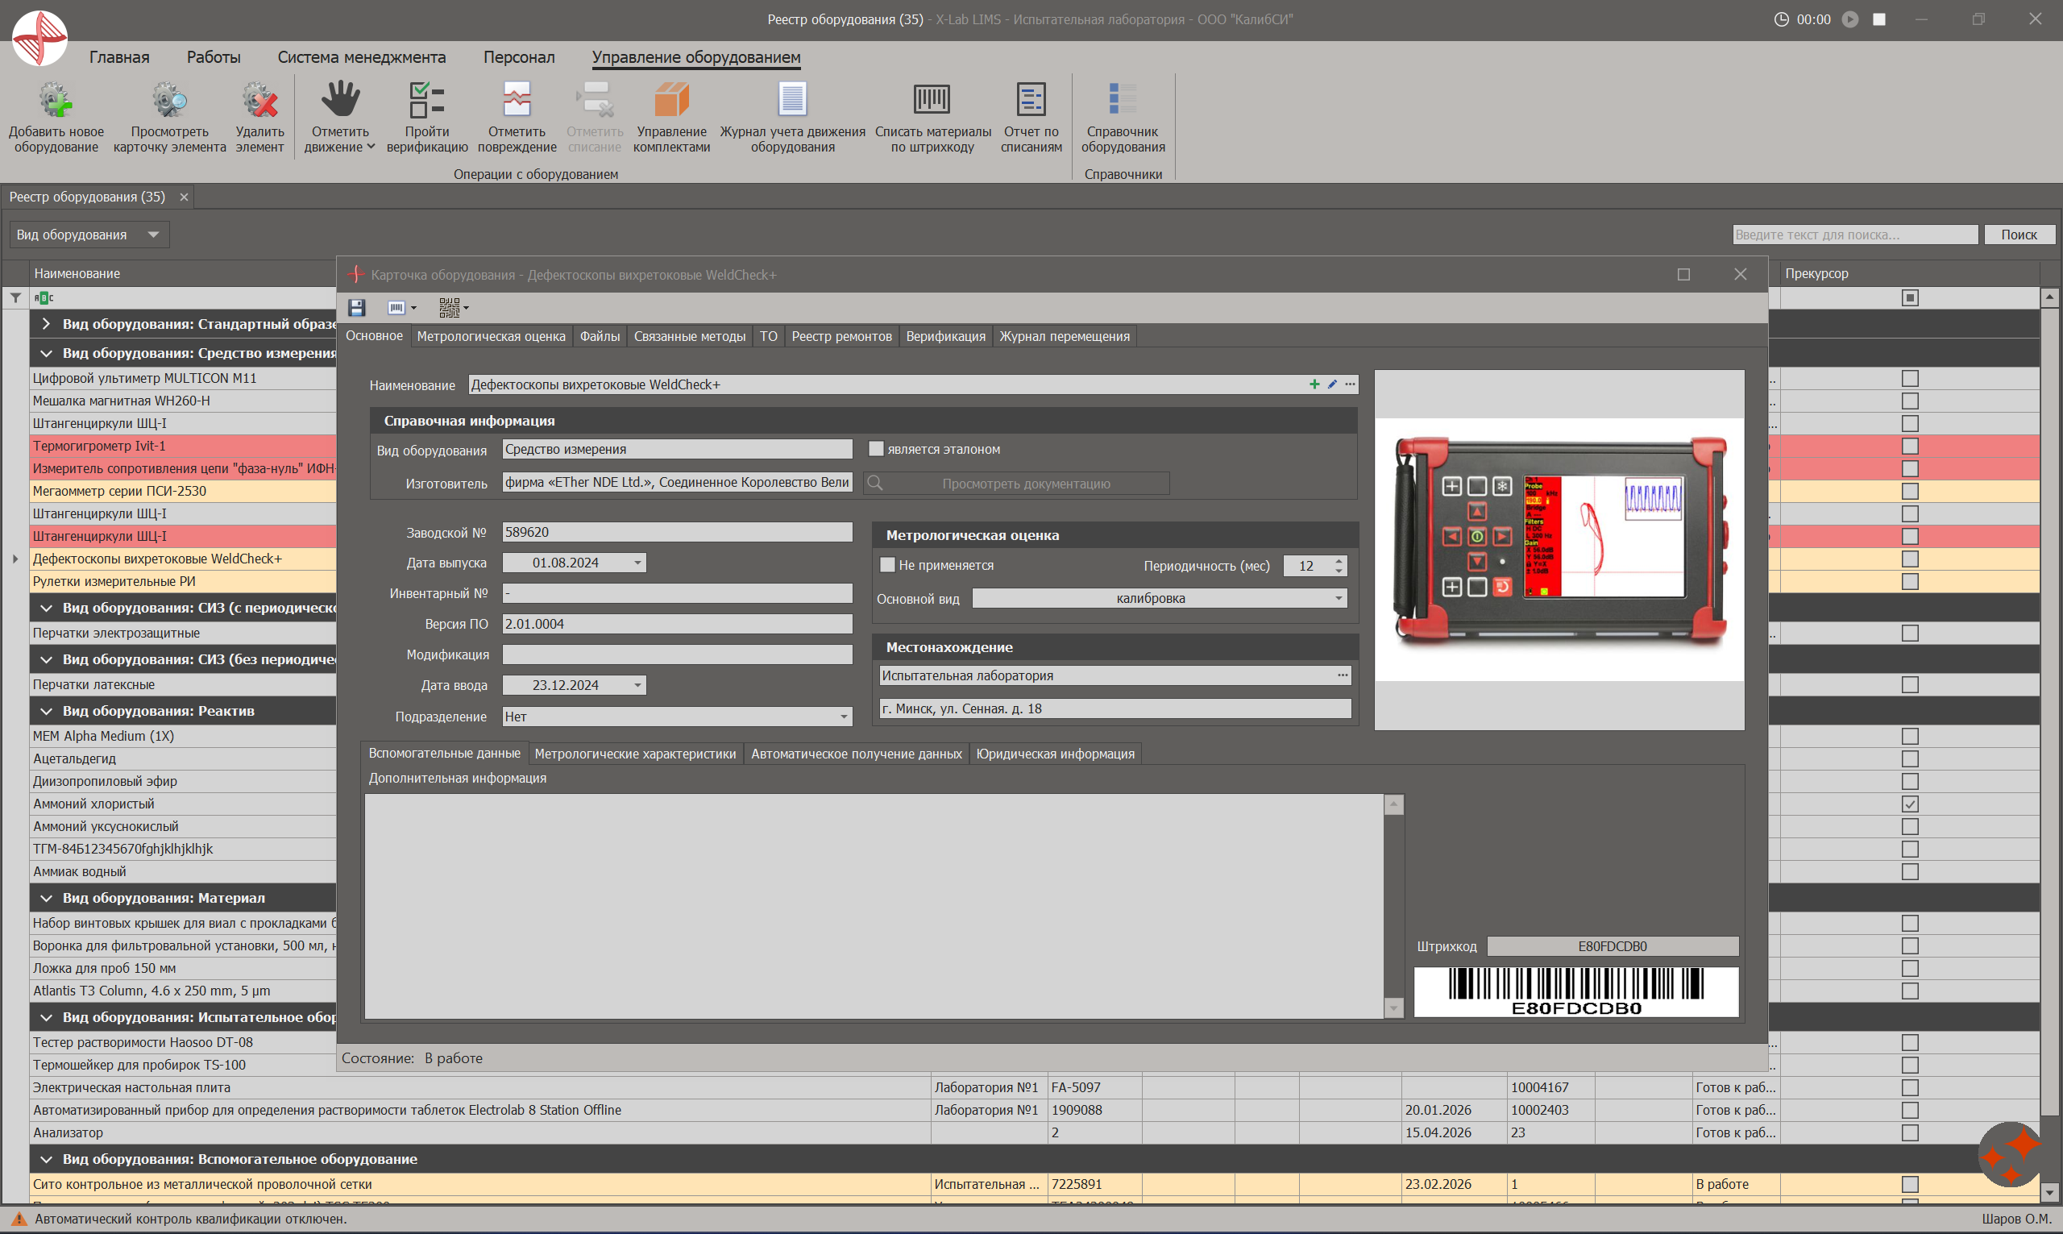Click Add new equipment icon
The image size is (2063, 1234).
click(x=56, y=101)
